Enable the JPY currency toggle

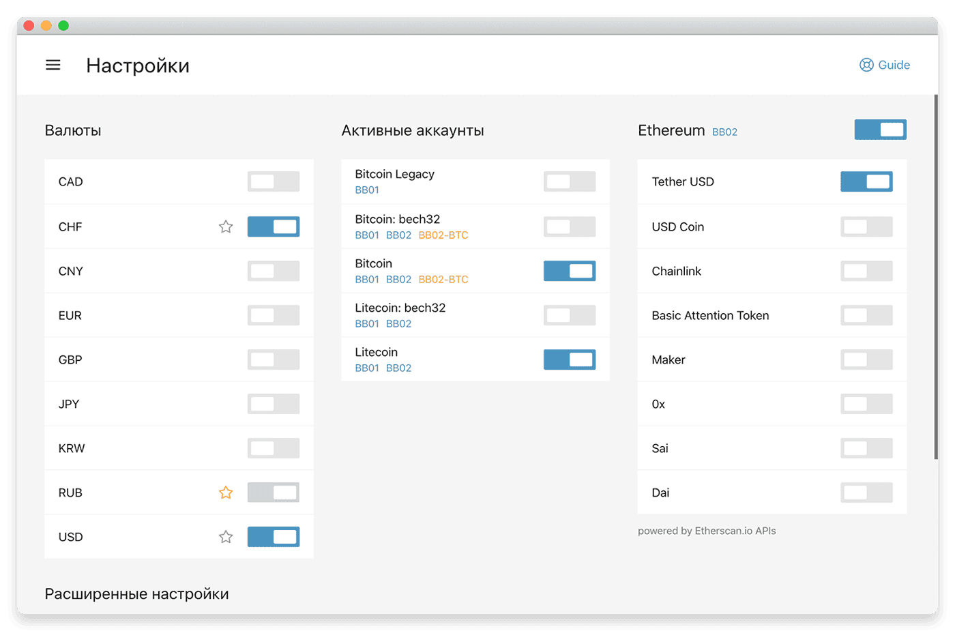(x=274, y=404)
